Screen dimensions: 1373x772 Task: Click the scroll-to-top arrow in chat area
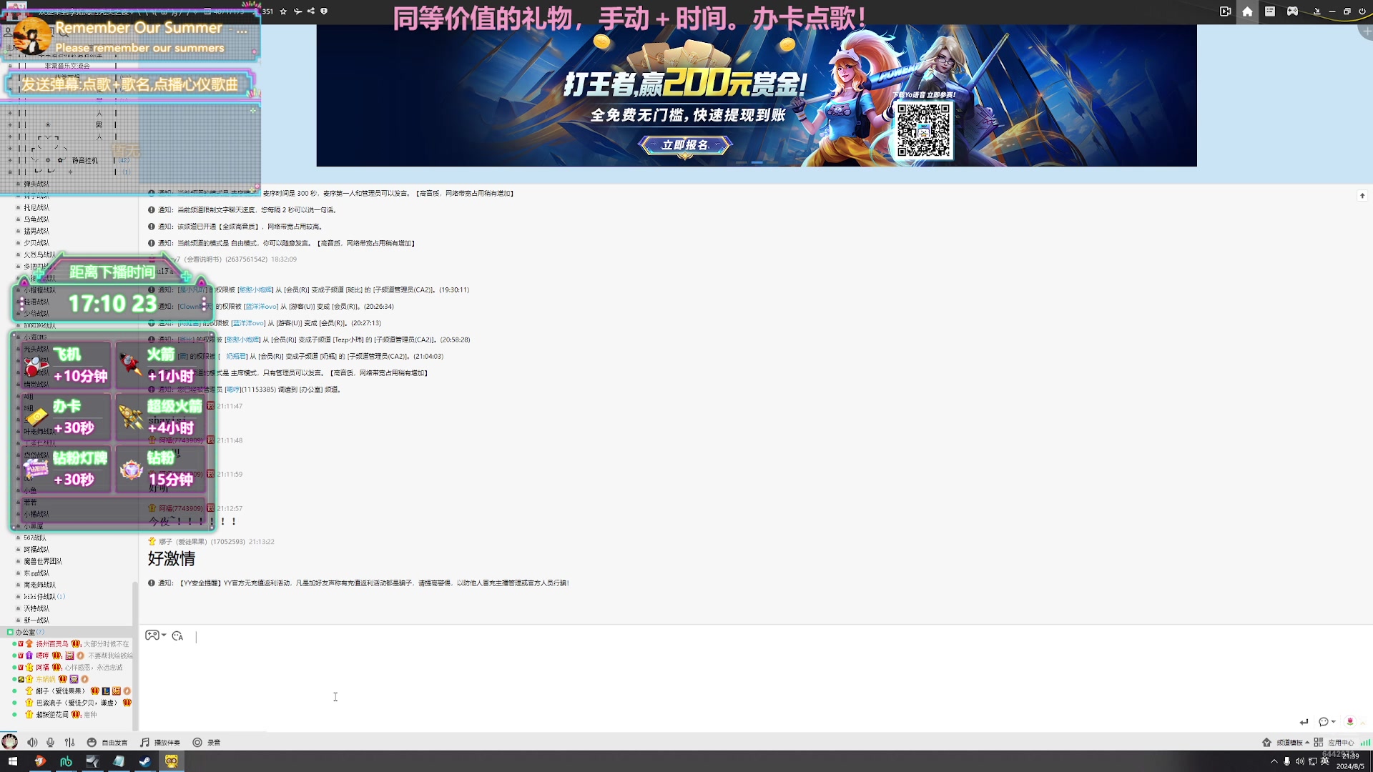(1362, 196)
